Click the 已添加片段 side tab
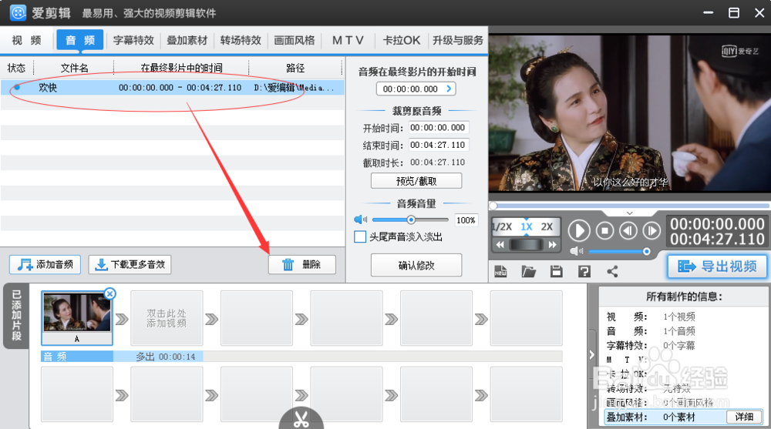The image size is (771, 429). pos(15,316)
